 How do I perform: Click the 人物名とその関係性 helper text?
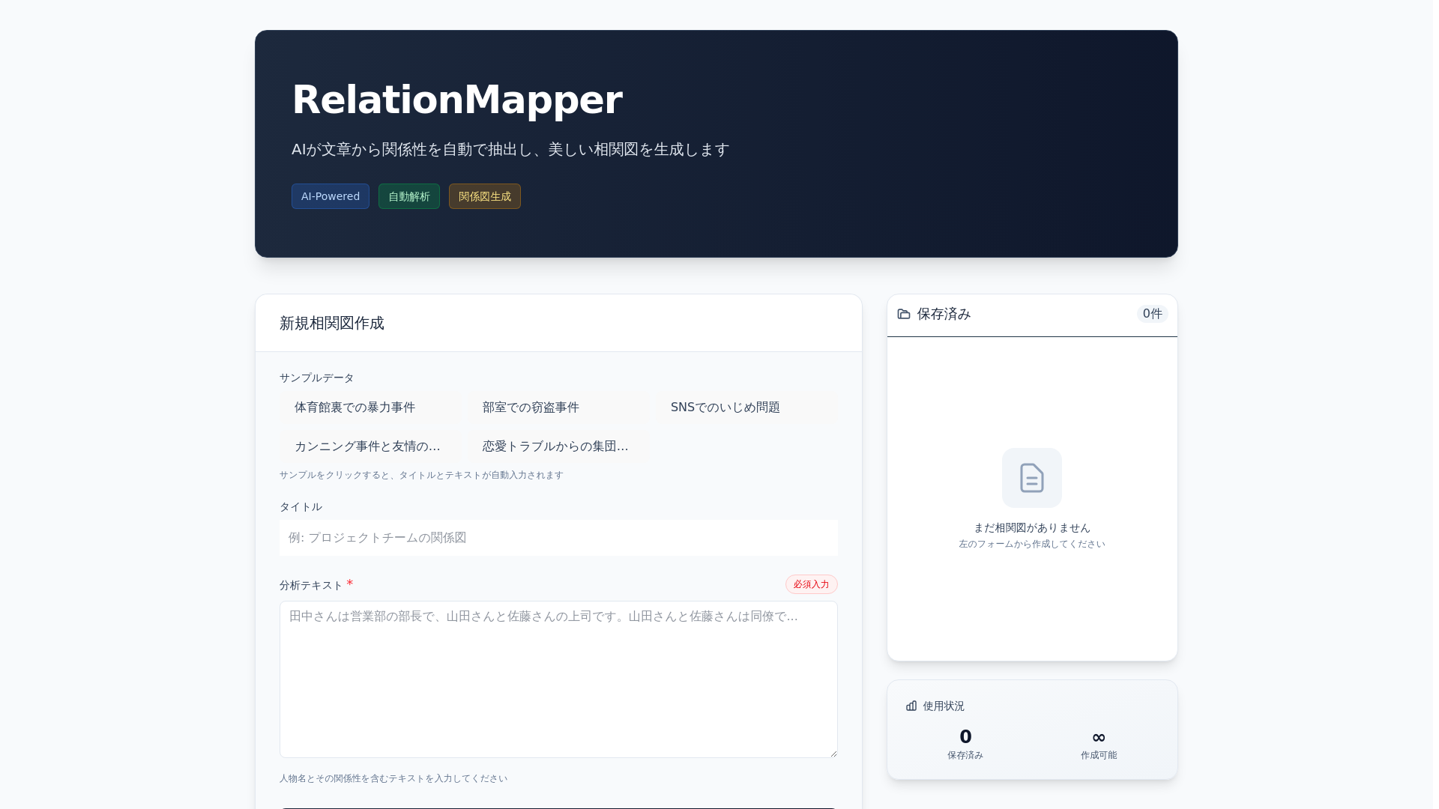393,778
